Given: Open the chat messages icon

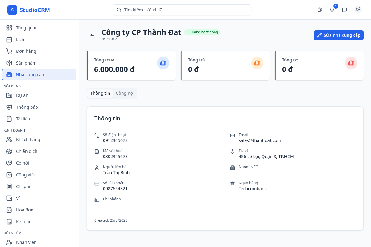Looking at the screenshot, I should coord(344,10).
